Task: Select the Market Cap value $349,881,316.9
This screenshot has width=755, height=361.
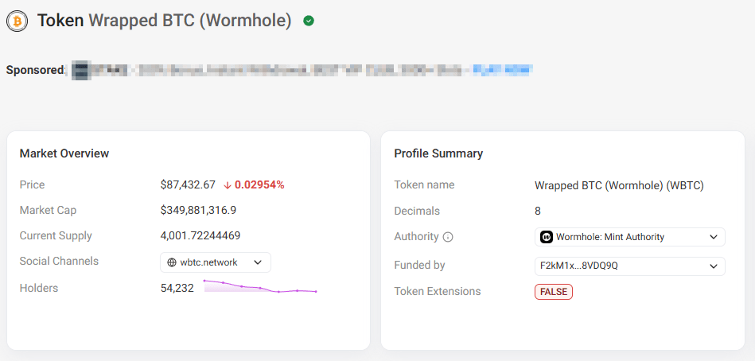Action: tap(198, 211)
